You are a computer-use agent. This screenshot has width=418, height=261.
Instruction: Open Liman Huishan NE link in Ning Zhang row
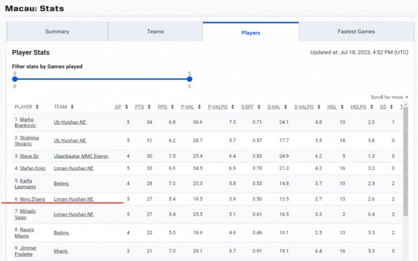tap(74, 199)
